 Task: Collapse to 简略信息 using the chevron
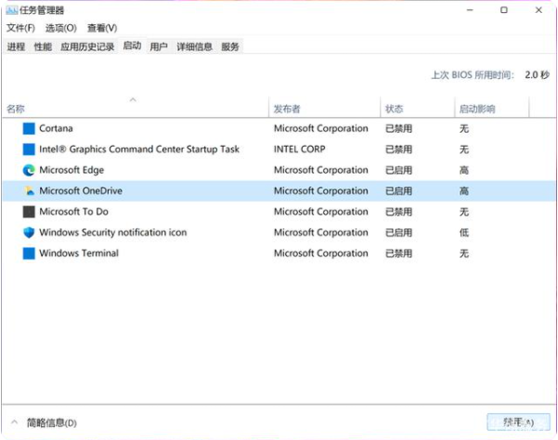coord(14,422)
